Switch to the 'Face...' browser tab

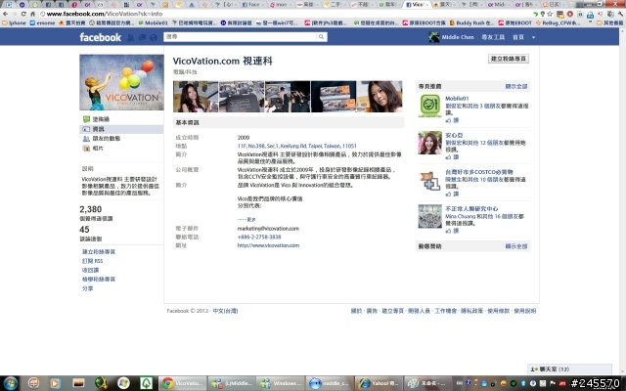(251, 4)
